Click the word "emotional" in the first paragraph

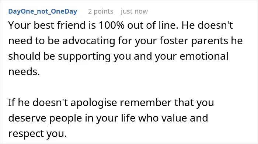coord(204,56)
